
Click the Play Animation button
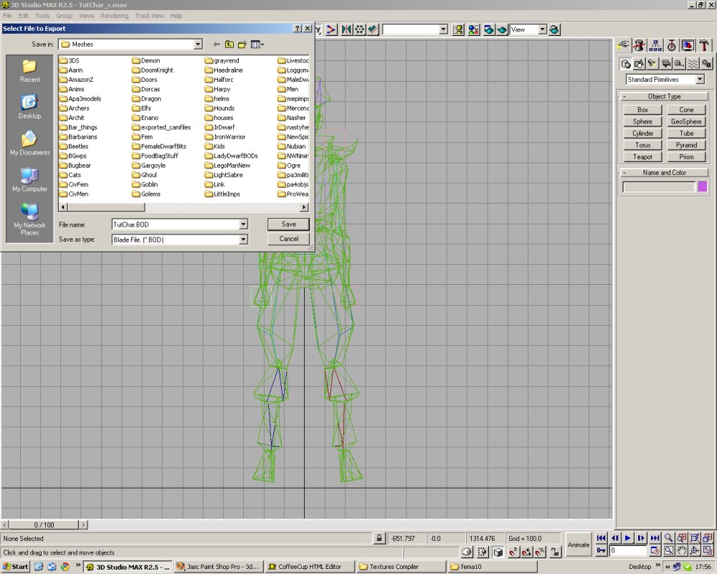(x=628, y=538)
